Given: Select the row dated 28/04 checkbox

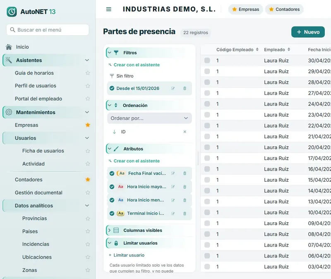Looking at the screenshot, I should click(x=207, y=82).
